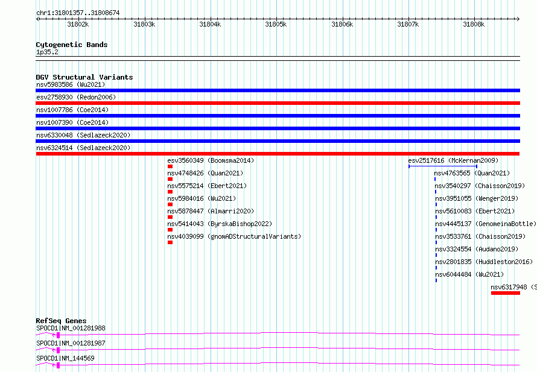
Task: Open SPOCD1|NM_001281988 transcript label
Action: [71, 328]
